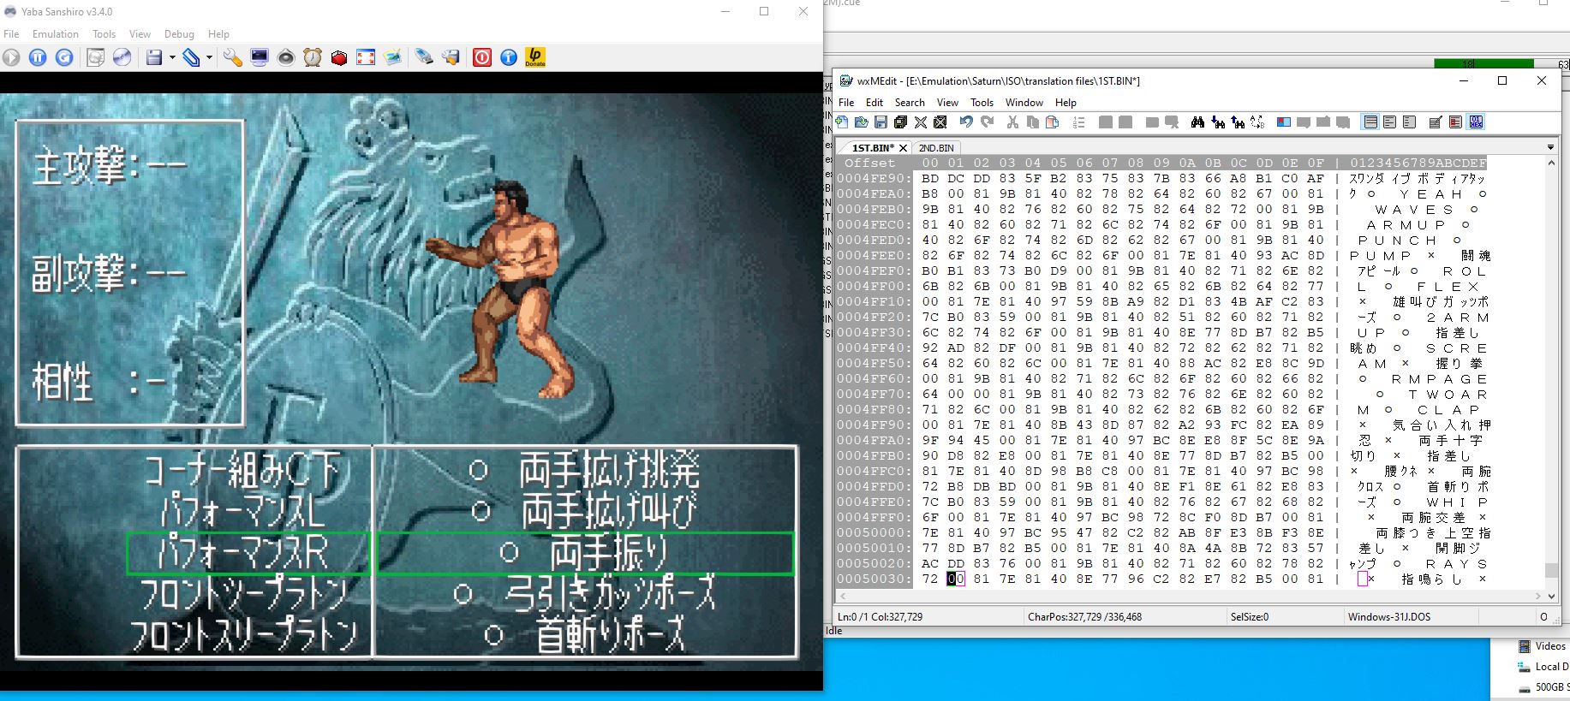This screenshot has height=701, width=1570.
Task: Toggle wrap-by-window mode icon
Action: (x=1389, y=122)
